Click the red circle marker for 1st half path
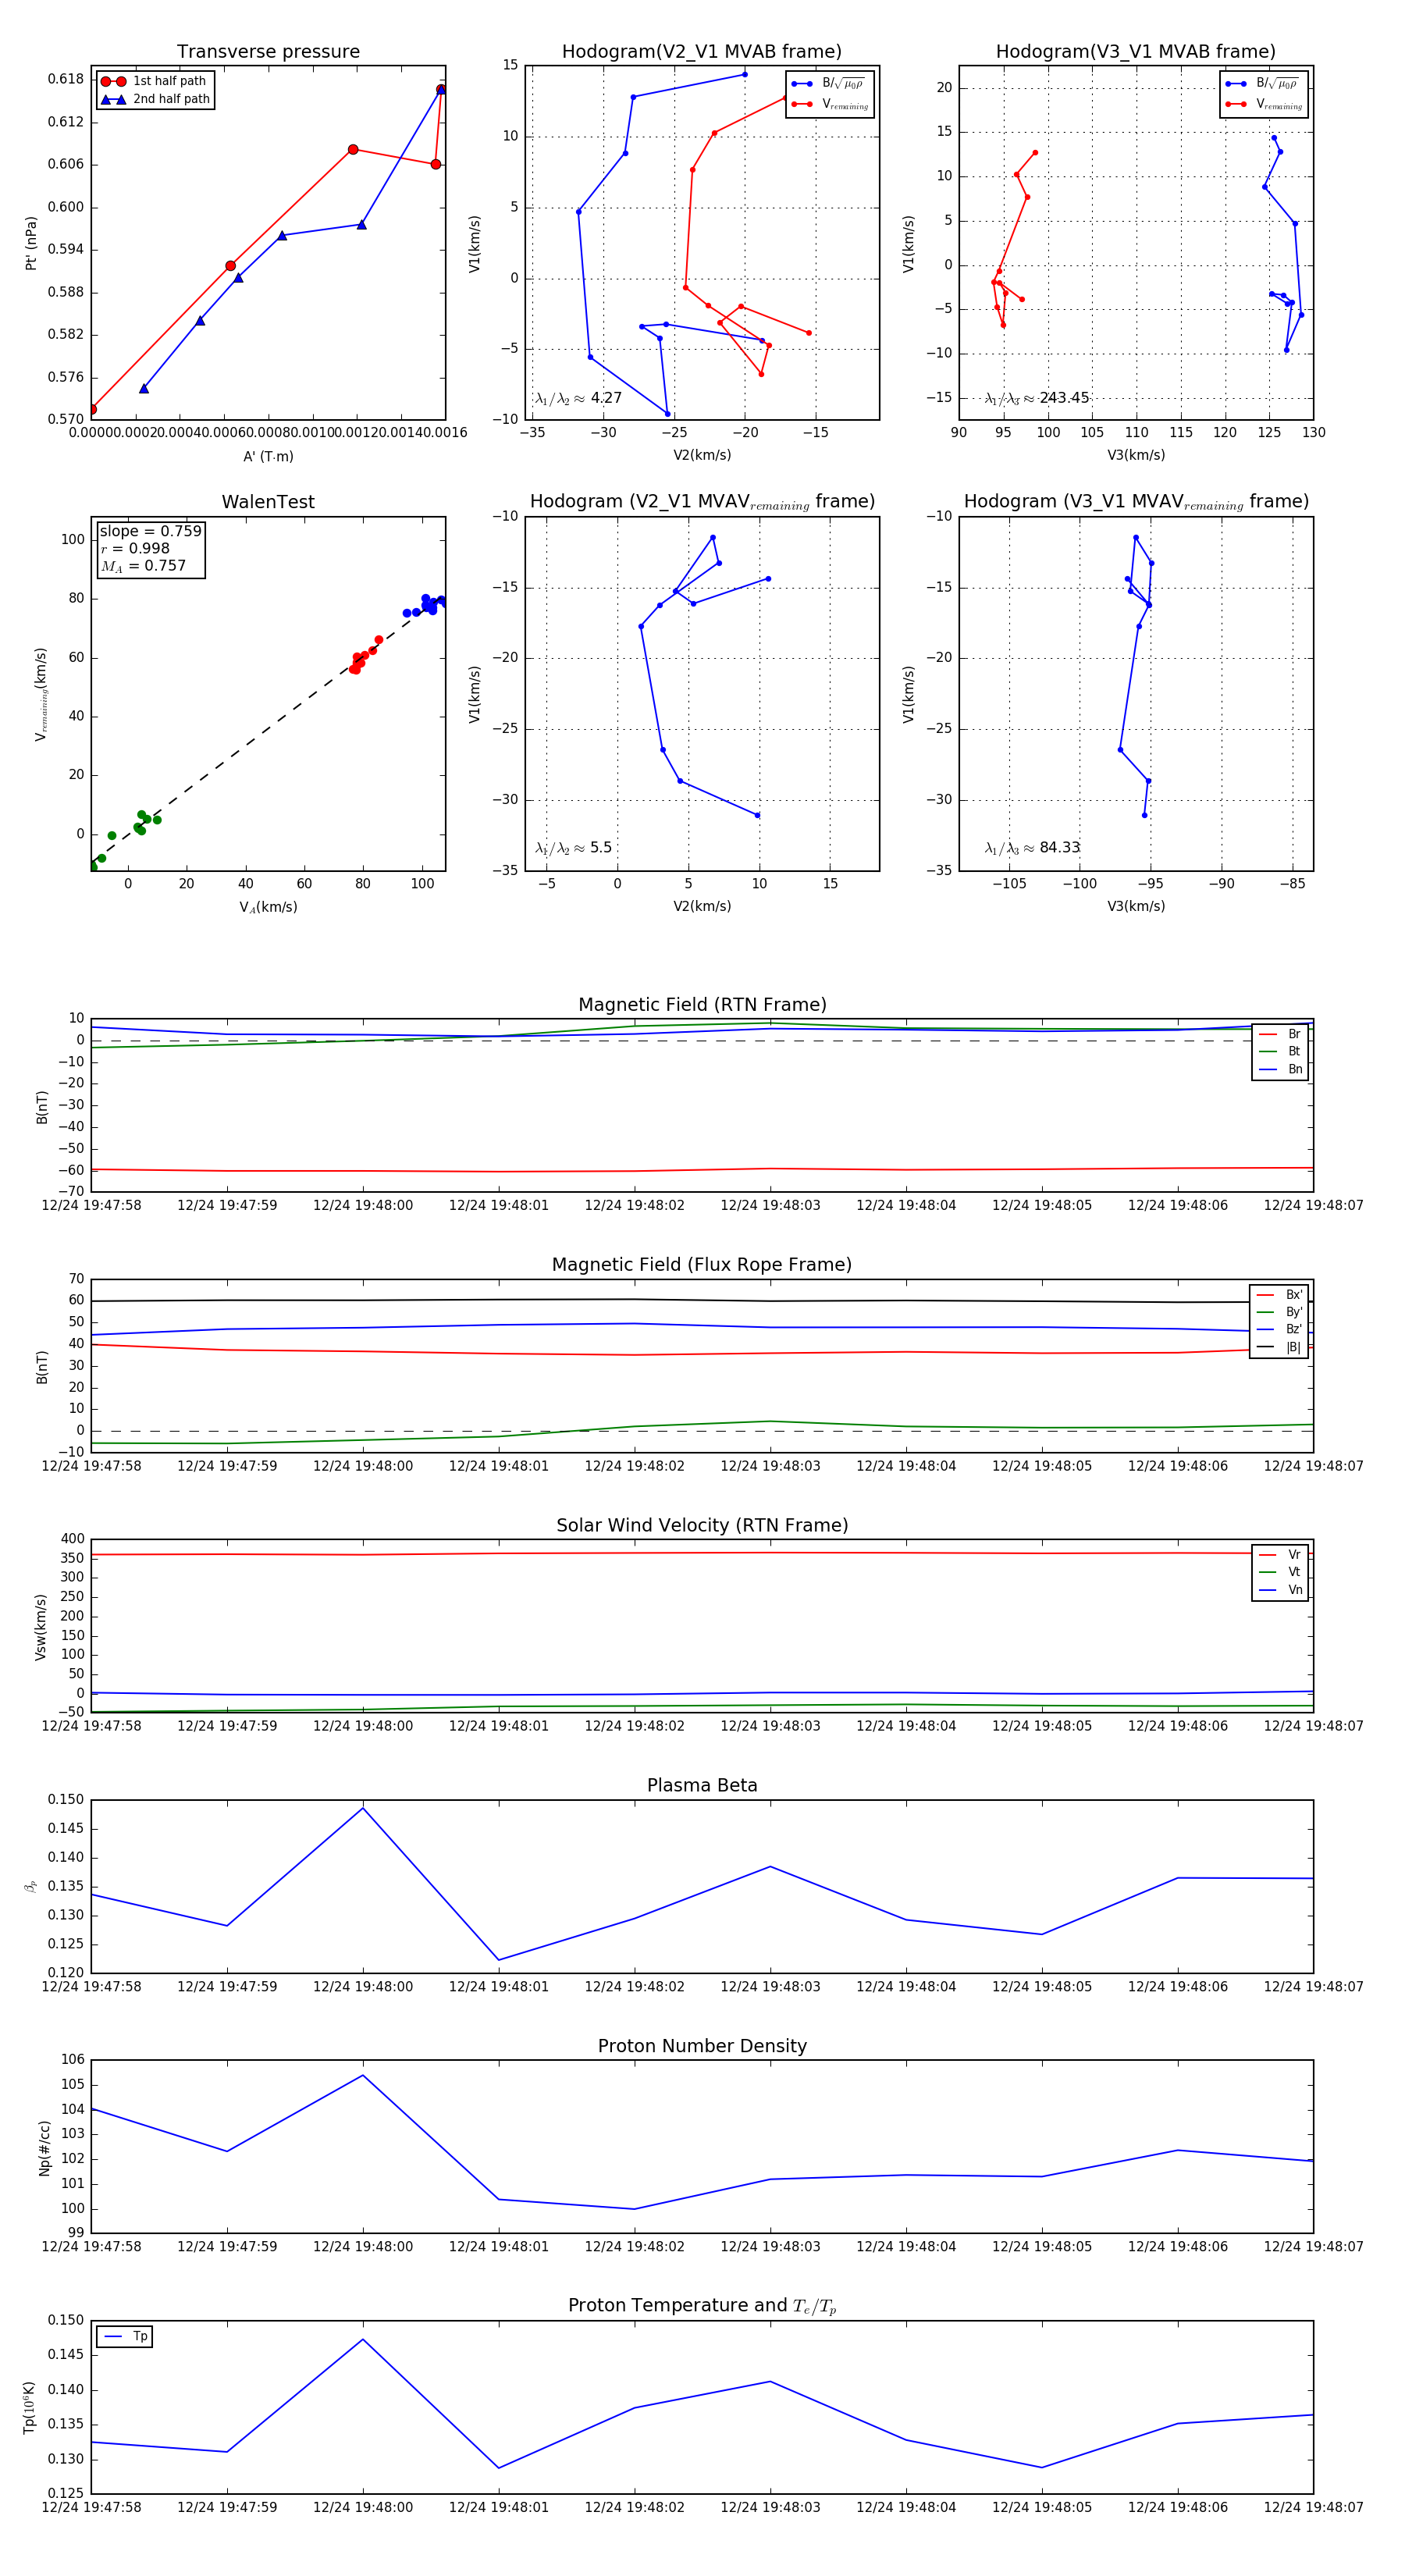Image resolution: width=1405 pixels, height=2576 pixels. pos(113,81)
